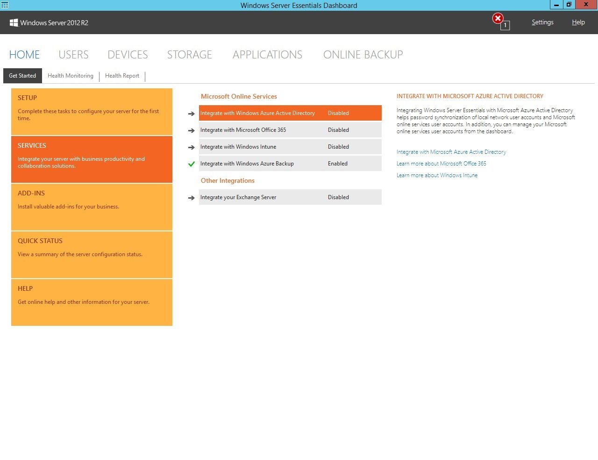The height and width of the screenshot is (460, 598).
Task: Select the Get Started subtab
Action: pyautogui.click(x=22, y=76)
